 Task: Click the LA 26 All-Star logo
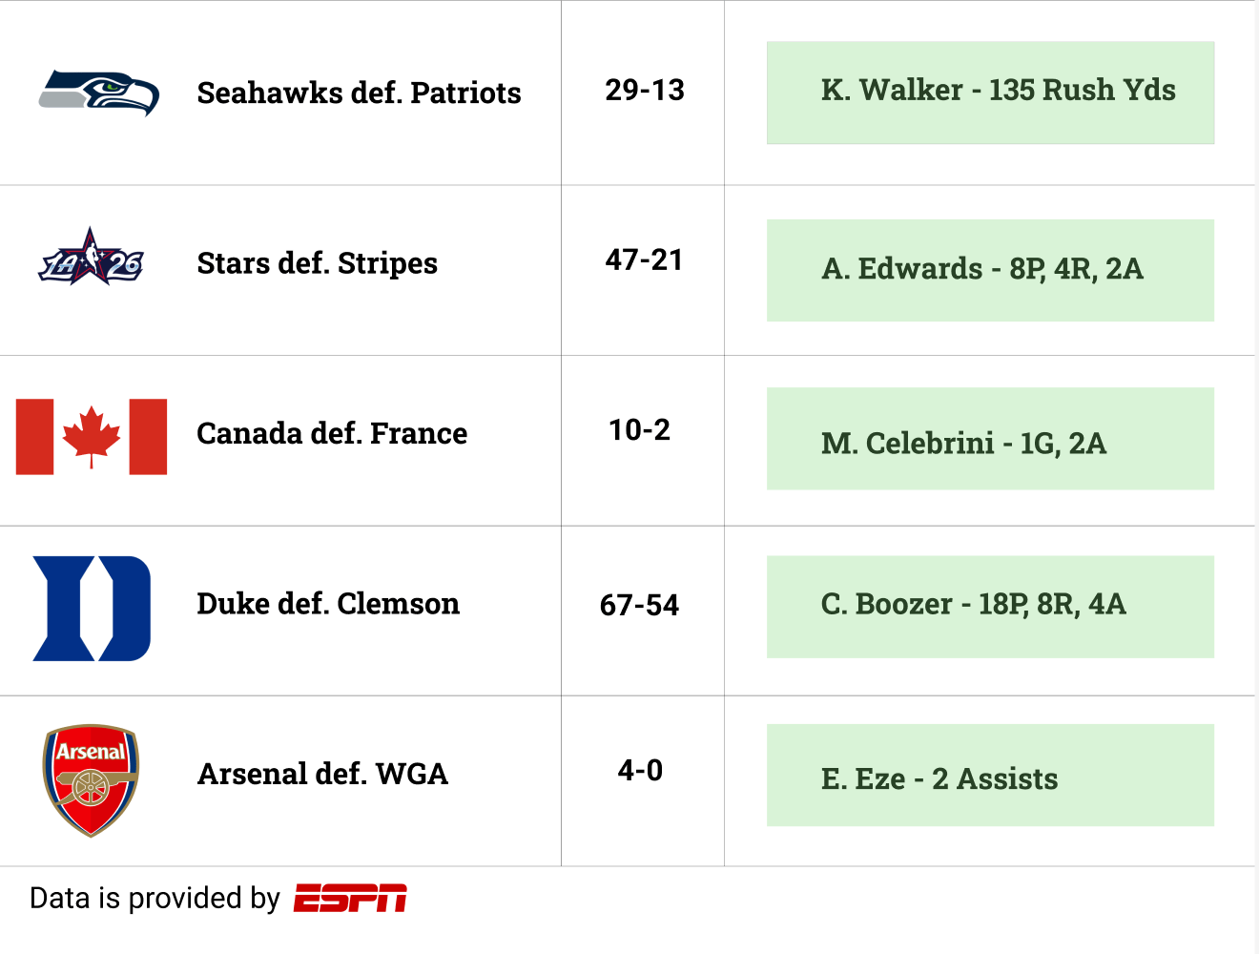click(x=92, y=258)
